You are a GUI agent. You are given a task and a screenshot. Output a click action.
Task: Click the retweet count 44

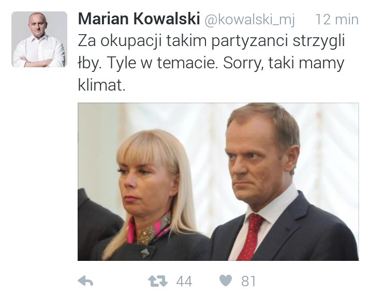[184, 281]
